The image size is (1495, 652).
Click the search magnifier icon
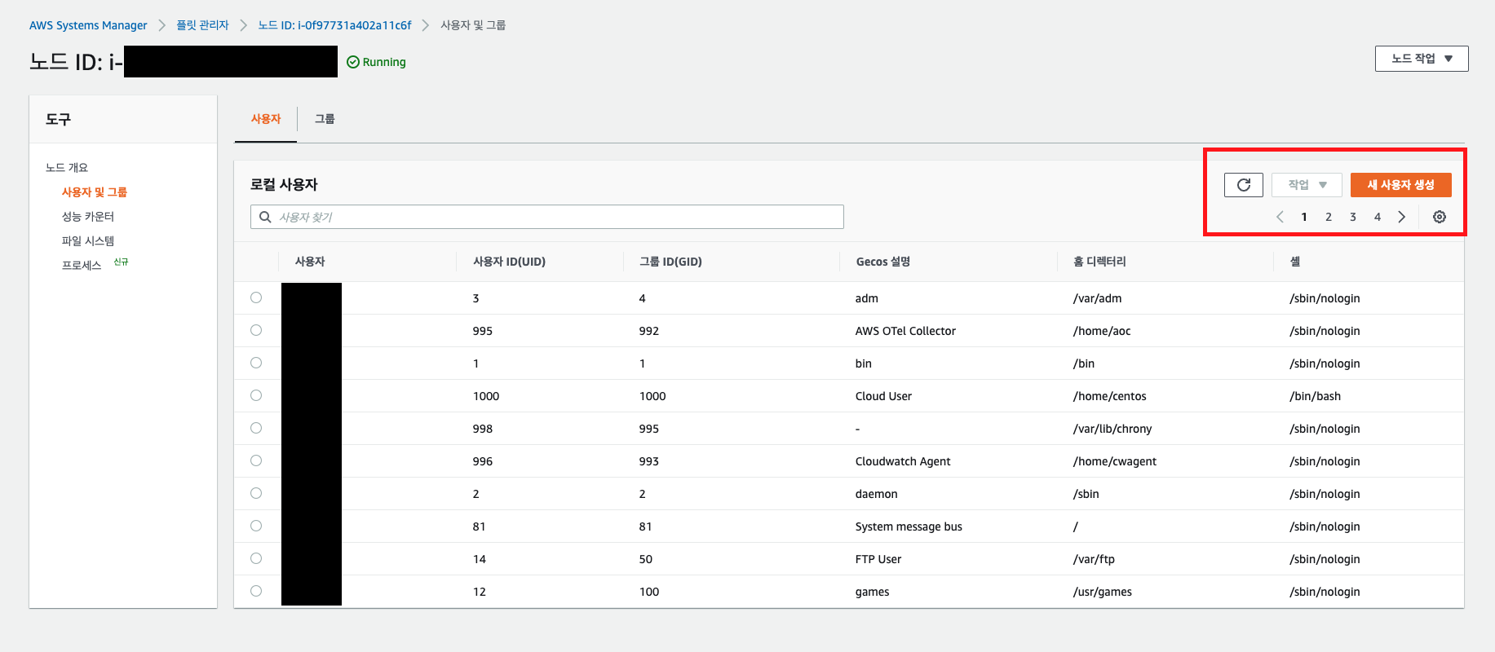(265, 217)
